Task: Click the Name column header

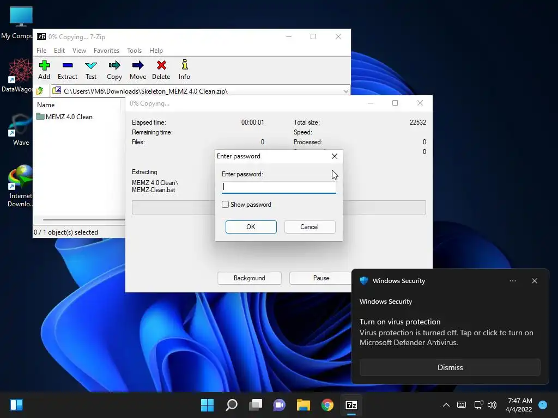Action: click(x=46, y=105)
